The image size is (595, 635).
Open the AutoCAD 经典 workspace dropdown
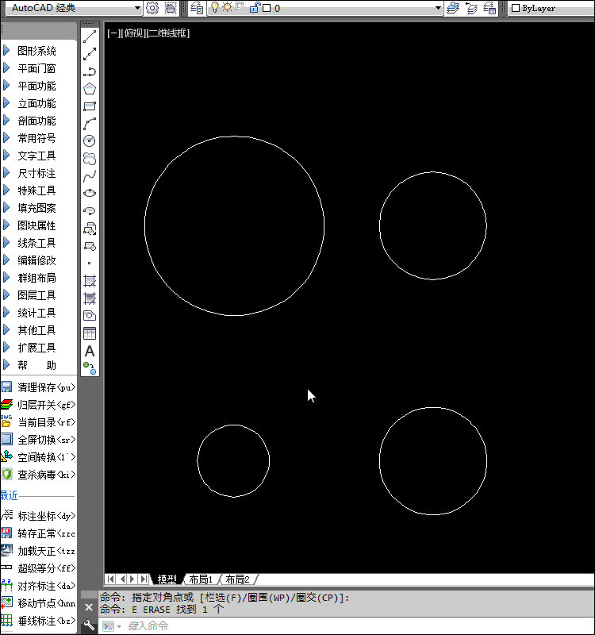(x=137, y=8)
